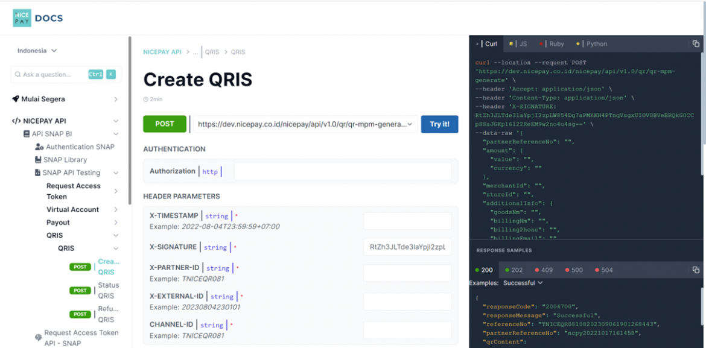Expand the Payout menu item

[x=115, y=223]
